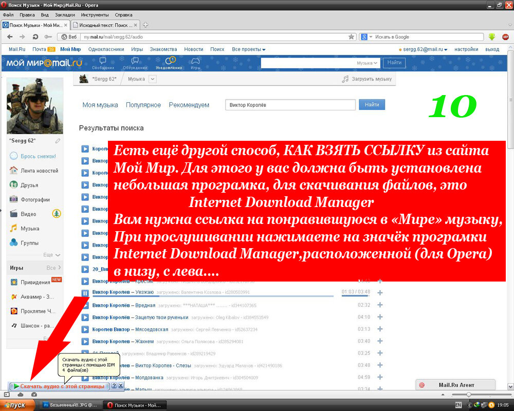Open the Mail.Ru Агент panel

point(455,385)
